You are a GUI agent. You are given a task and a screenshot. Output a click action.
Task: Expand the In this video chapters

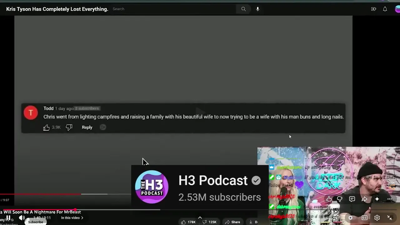[x=72, y=218]
